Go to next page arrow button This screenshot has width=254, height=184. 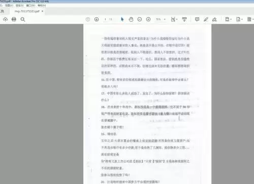click(x=97, y=19)
